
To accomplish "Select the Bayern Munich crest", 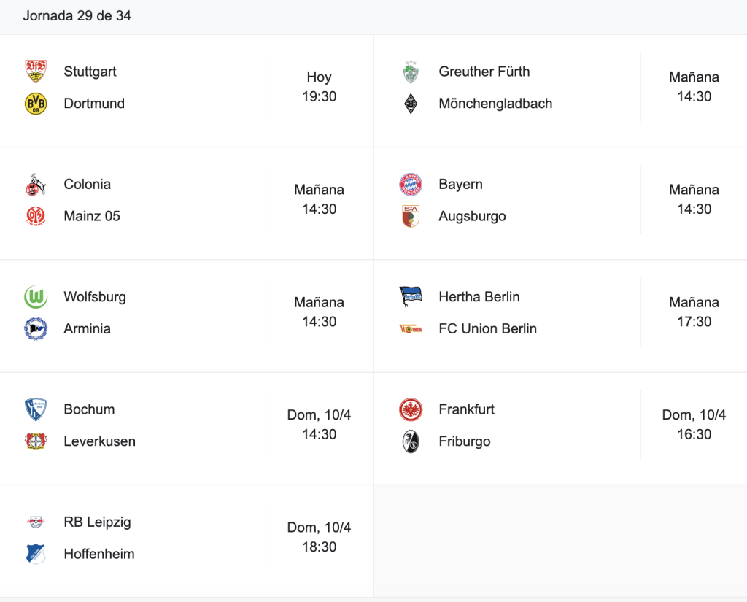I will click(411, 184).
